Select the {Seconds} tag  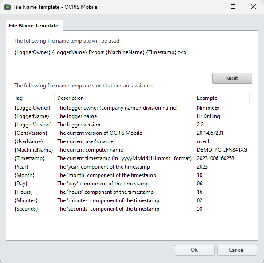click(26, 208)
